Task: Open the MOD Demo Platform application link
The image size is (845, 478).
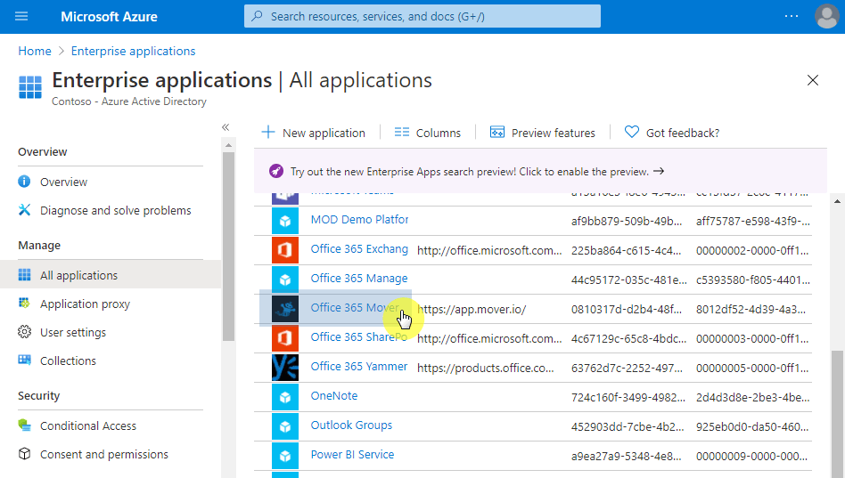Action: click(x=359, y=219)
